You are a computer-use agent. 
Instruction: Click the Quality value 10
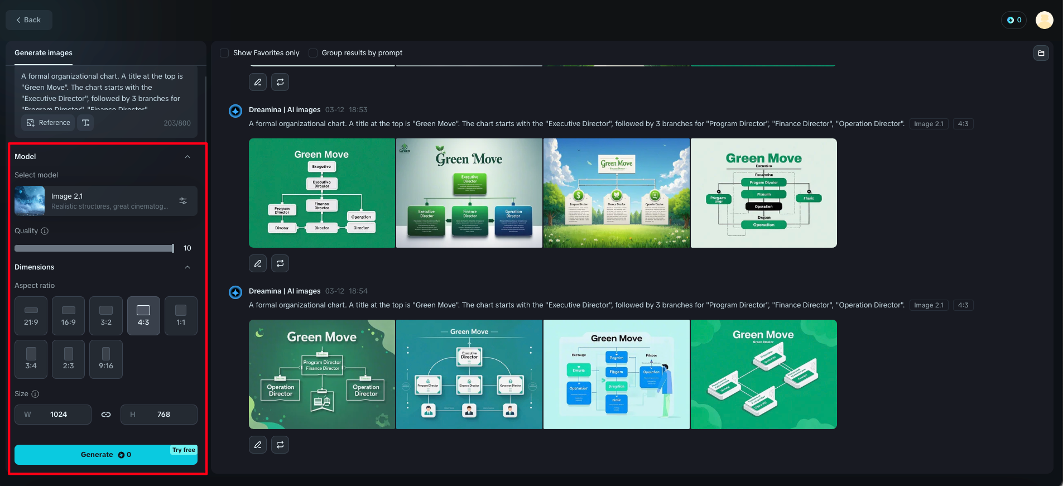click(187, 248)
